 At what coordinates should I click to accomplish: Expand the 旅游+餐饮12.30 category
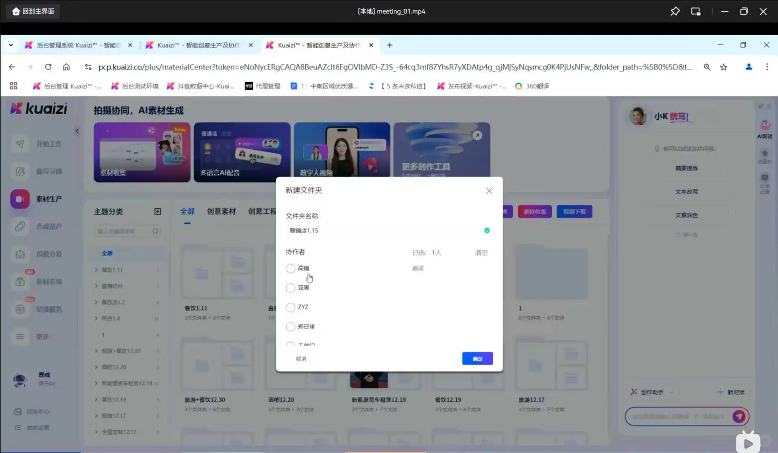pyautogui.click(x=96, y=351)
